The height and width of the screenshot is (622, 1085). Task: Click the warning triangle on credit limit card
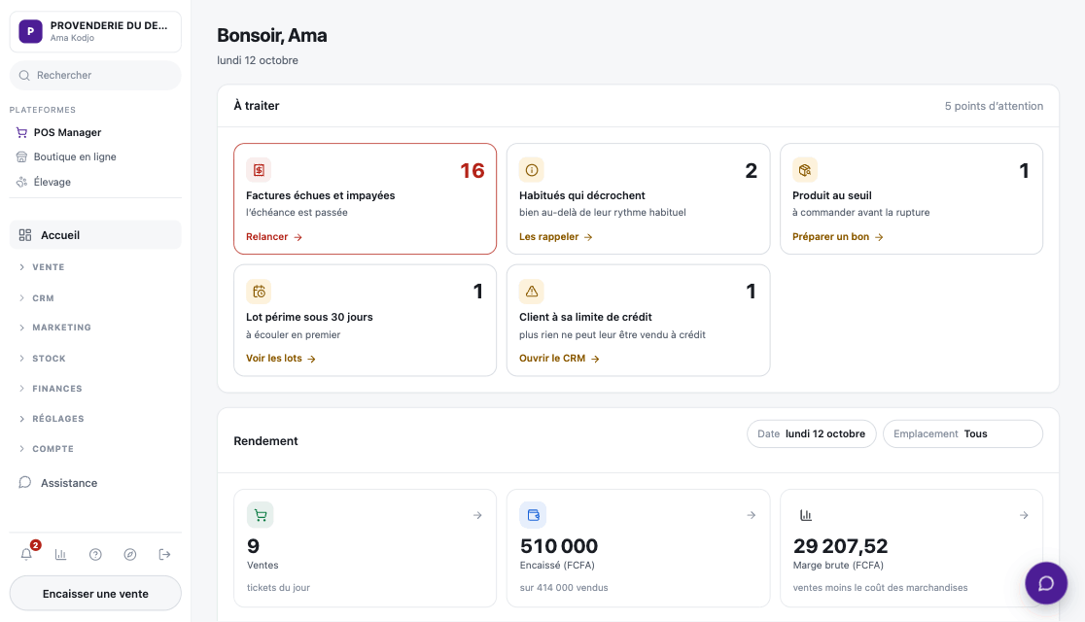(532, 292)
